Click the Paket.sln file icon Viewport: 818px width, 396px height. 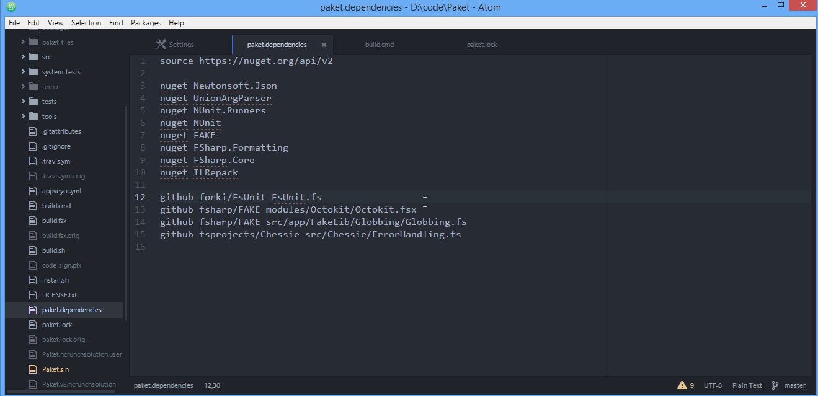[x=33, y=369]
